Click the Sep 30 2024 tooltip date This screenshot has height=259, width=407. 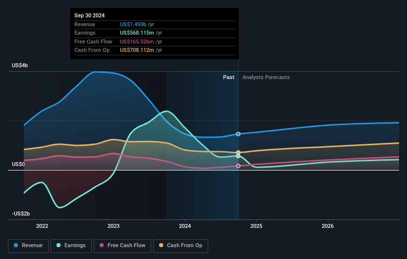click(x=90, y=15)
